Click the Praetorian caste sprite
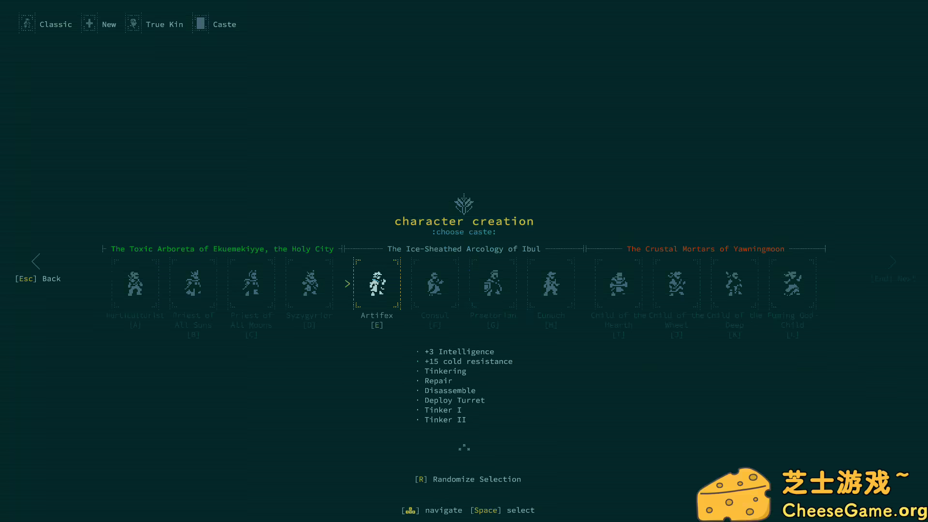Screen dimensions: 928x522 tap(493, 284)
